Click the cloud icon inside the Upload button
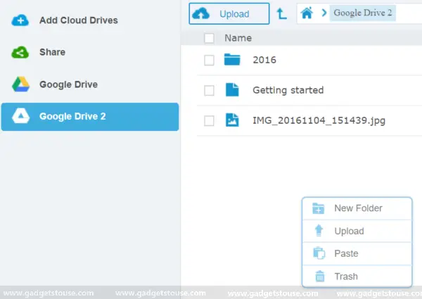 coord(201,14)
